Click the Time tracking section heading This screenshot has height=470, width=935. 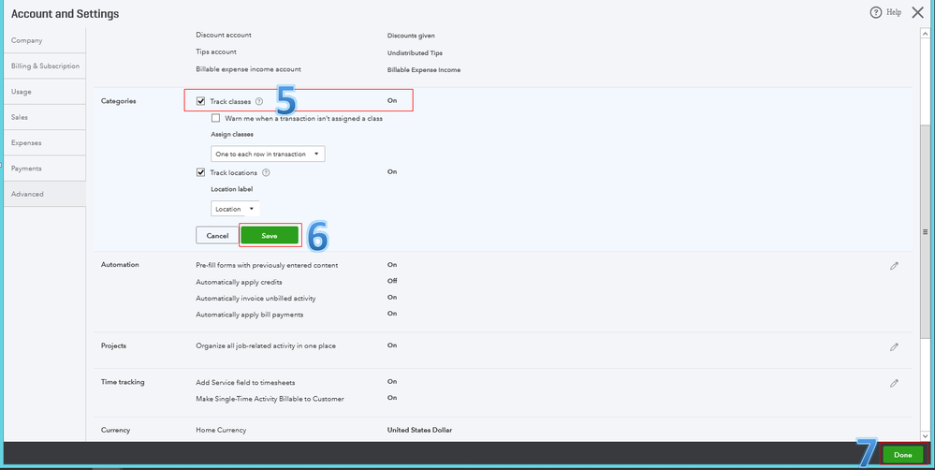(123, 382)
